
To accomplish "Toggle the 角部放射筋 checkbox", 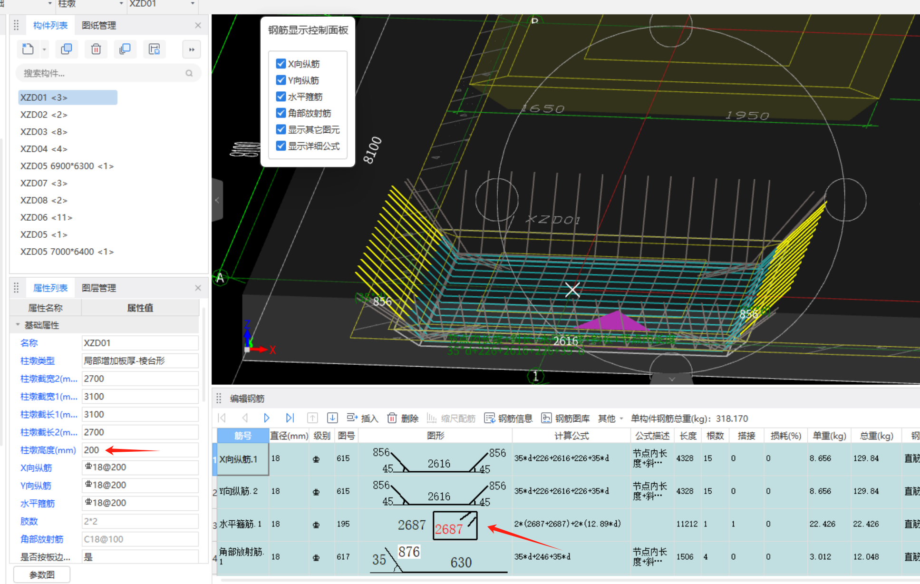I will pyautogui.click(x=281, y=113).
